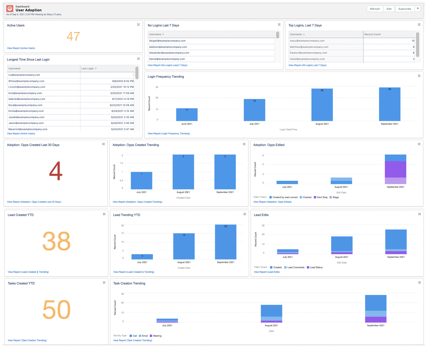Expand the Tasks Created YTD widget
The image size is (427, 348).
click(x=104, y=282)
